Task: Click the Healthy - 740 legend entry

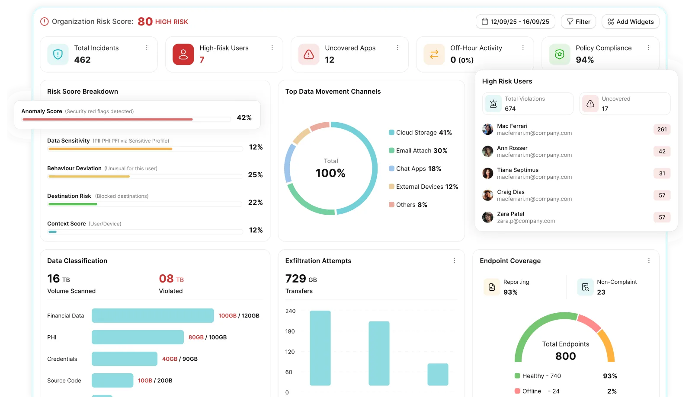Action: (538, 376)
